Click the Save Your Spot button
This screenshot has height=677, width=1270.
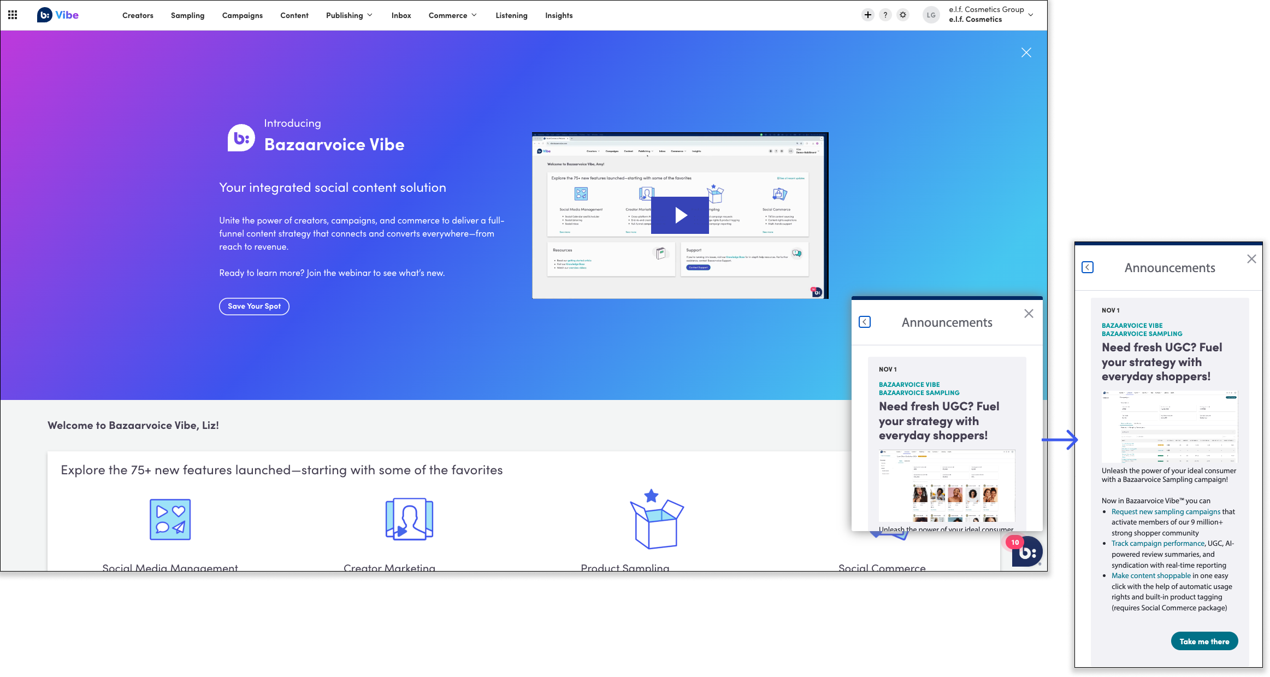tap(254, 306)
